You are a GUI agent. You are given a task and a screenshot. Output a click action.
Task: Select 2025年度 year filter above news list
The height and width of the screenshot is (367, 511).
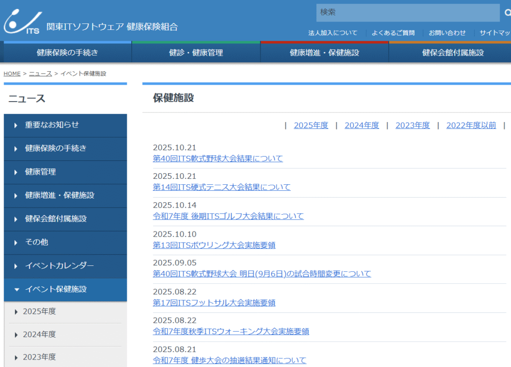[311, 125]
